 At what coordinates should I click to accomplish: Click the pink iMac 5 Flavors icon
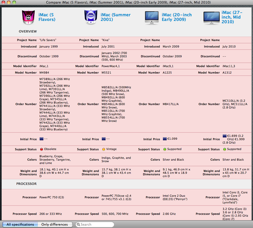[28, 17]
